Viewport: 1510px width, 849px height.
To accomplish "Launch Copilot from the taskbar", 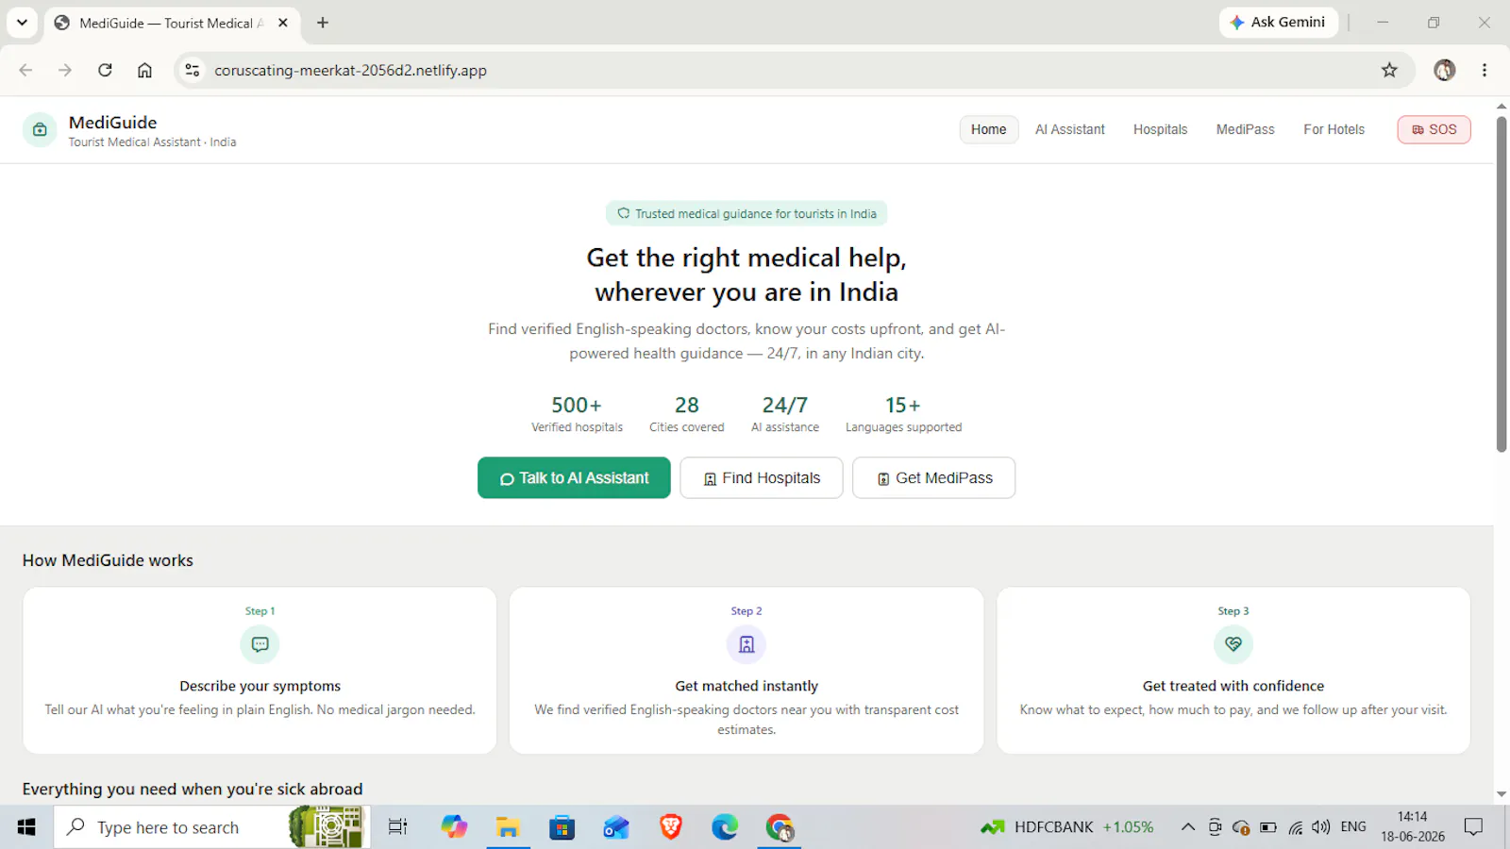I will coord(454,827).
